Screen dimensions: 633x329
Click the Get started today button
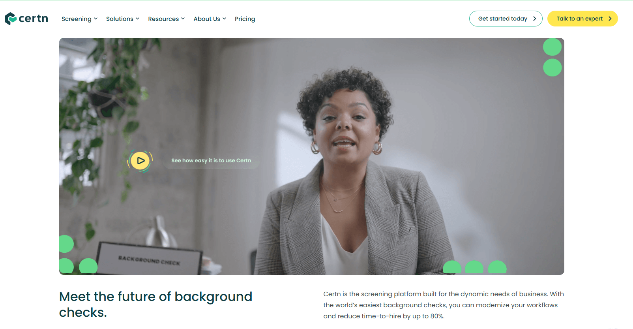coord(506,19)
